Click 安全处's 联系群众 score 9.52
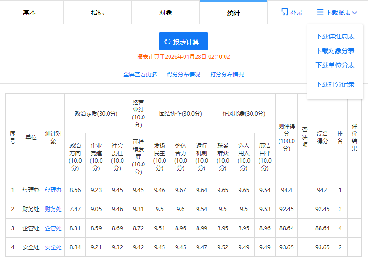The height and width of the screenshot is (261, 368). [223, 247]
